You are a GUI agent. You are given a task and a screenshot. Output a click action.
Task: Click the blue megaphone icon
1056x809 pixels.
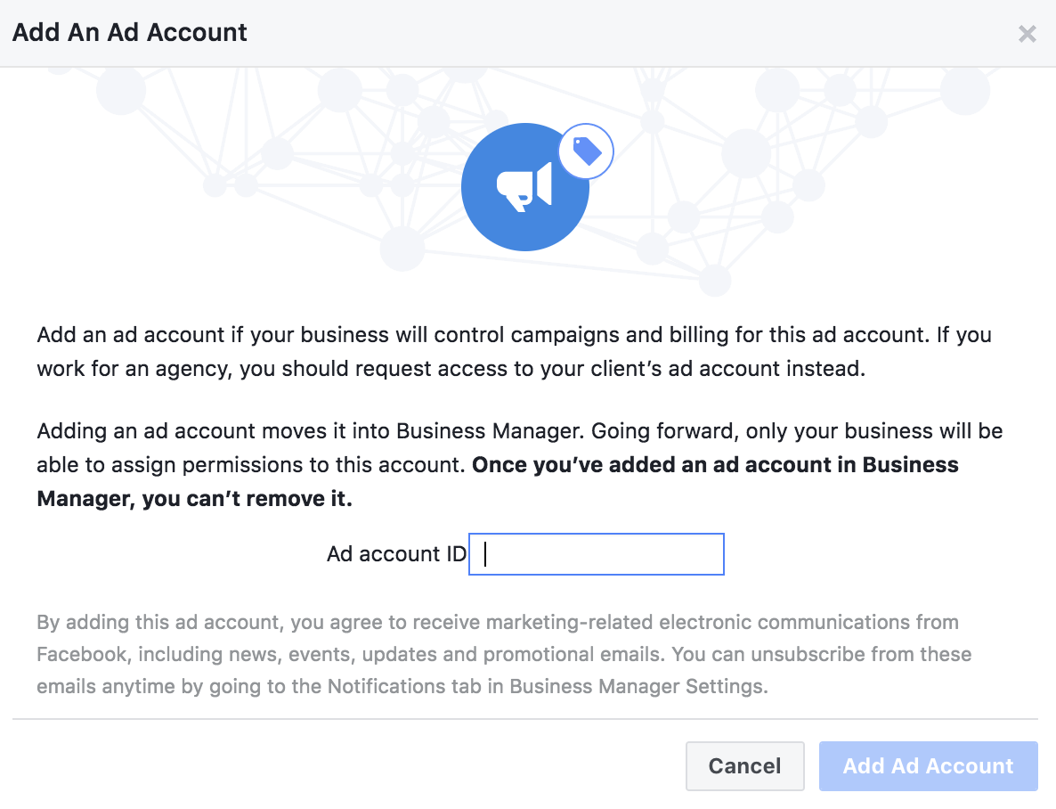pos(525,187)
